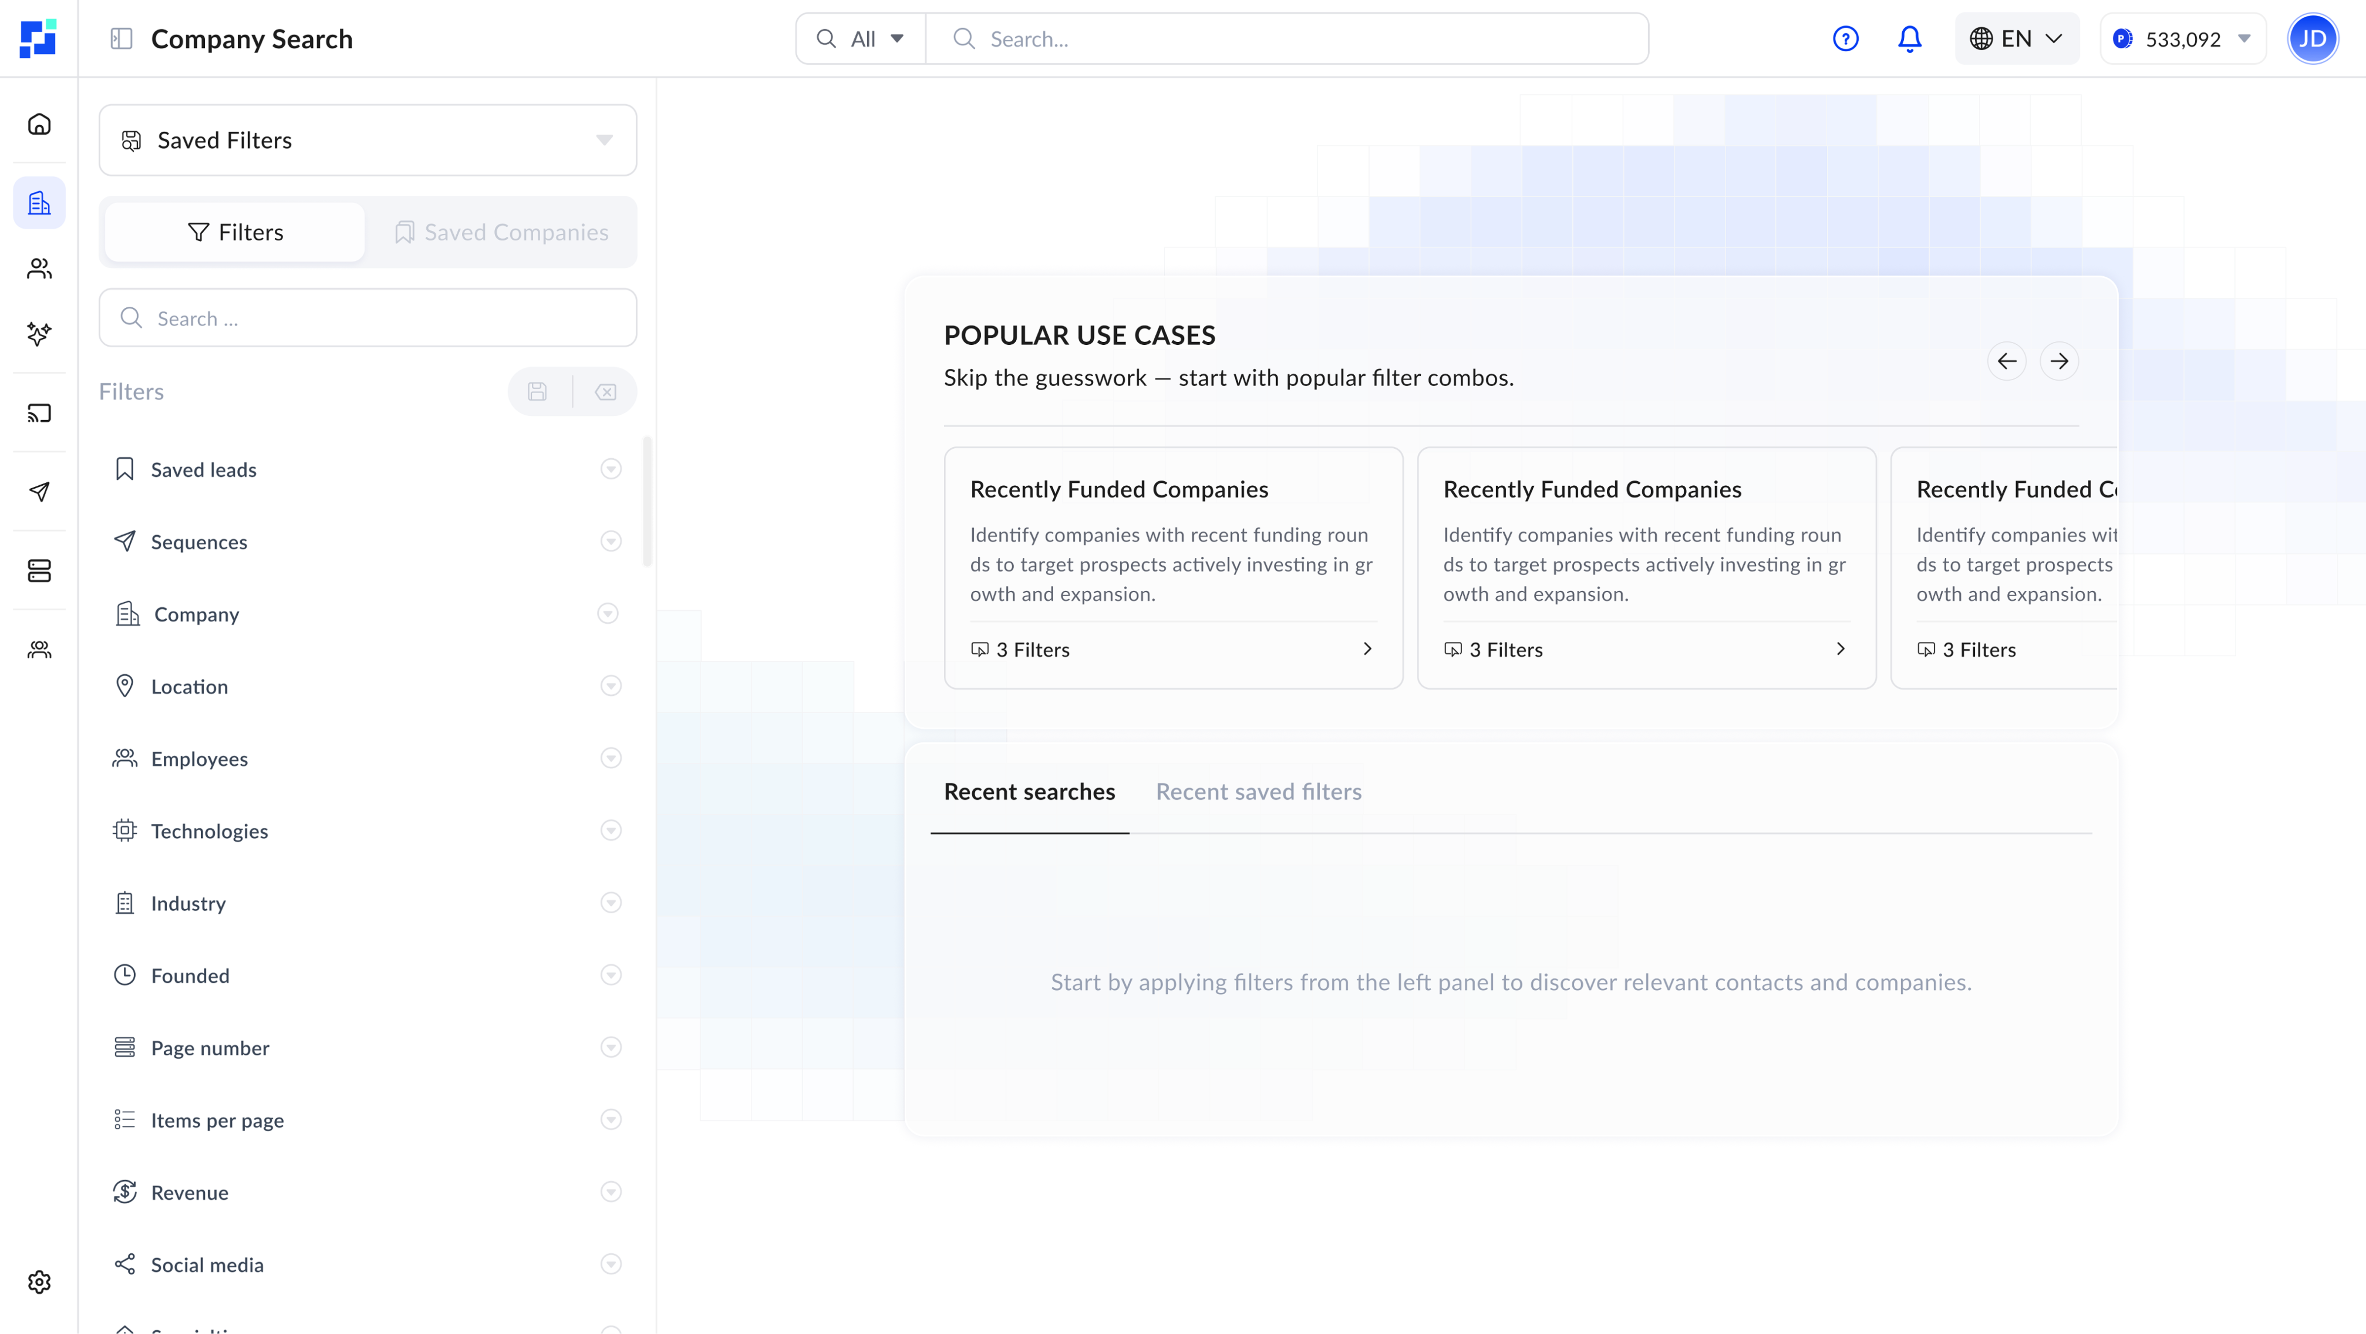Select the paper plane sequences icon in sidebar
The height and width of the screenshot is (1334, 2366).
pyautogui.click(x=38, y=492)
